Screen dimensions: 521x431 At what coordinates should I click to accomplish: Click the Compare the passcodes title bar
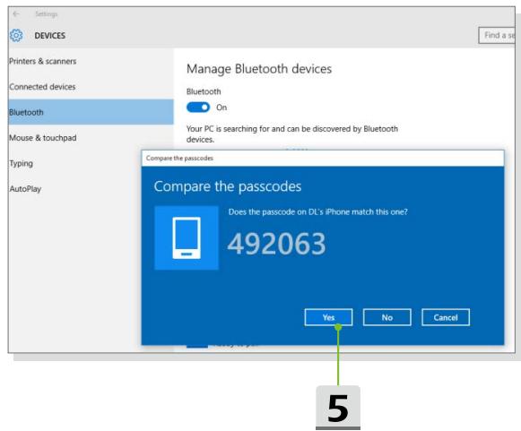323,158
